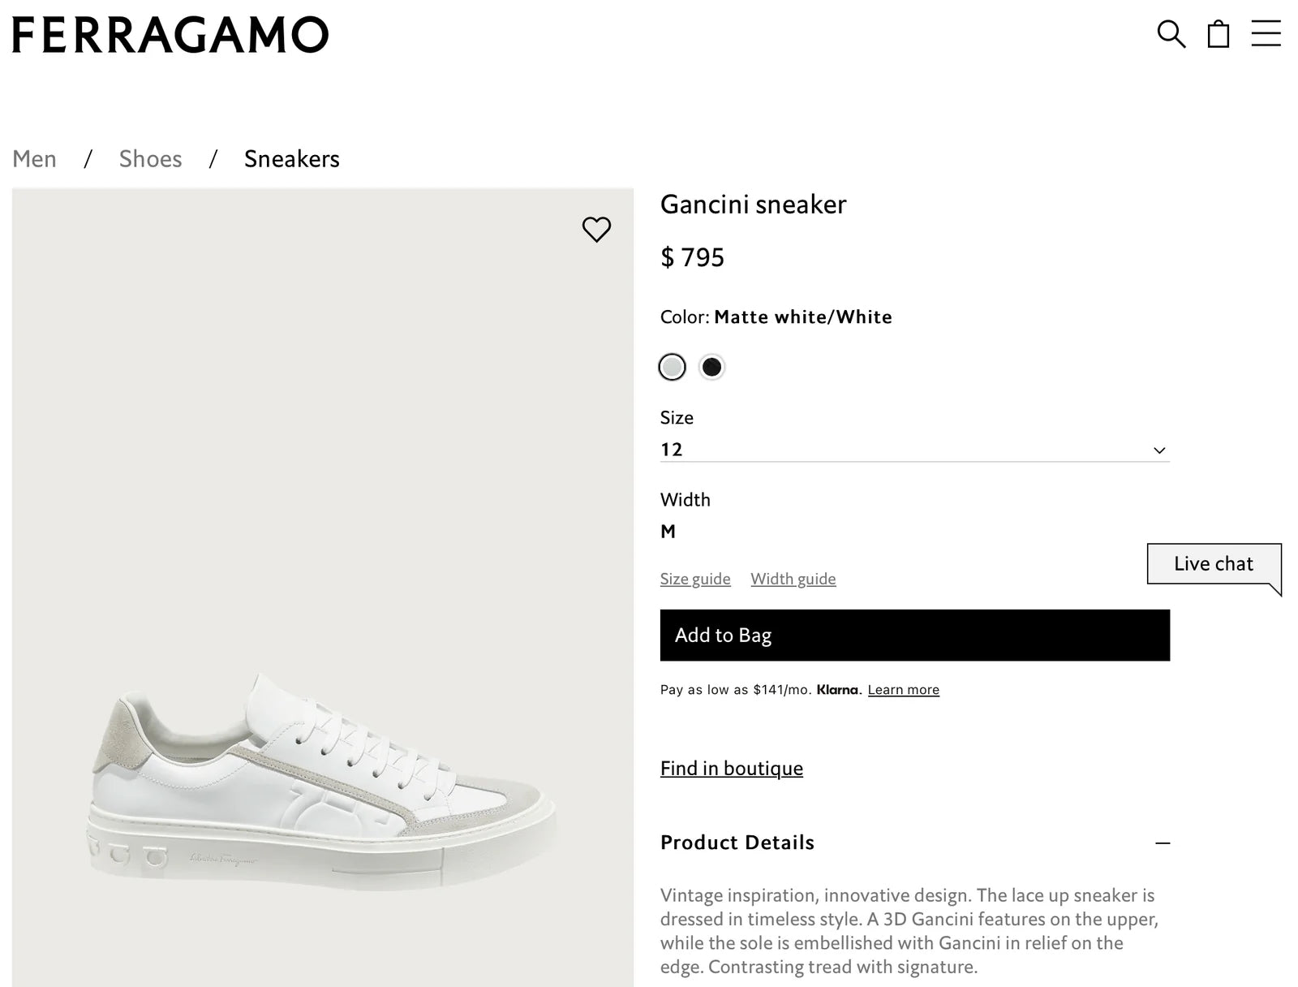Open the Width guide link
Image resolution: width=1298 pixels, height=987 pixels.
click(x=793, y=578)
